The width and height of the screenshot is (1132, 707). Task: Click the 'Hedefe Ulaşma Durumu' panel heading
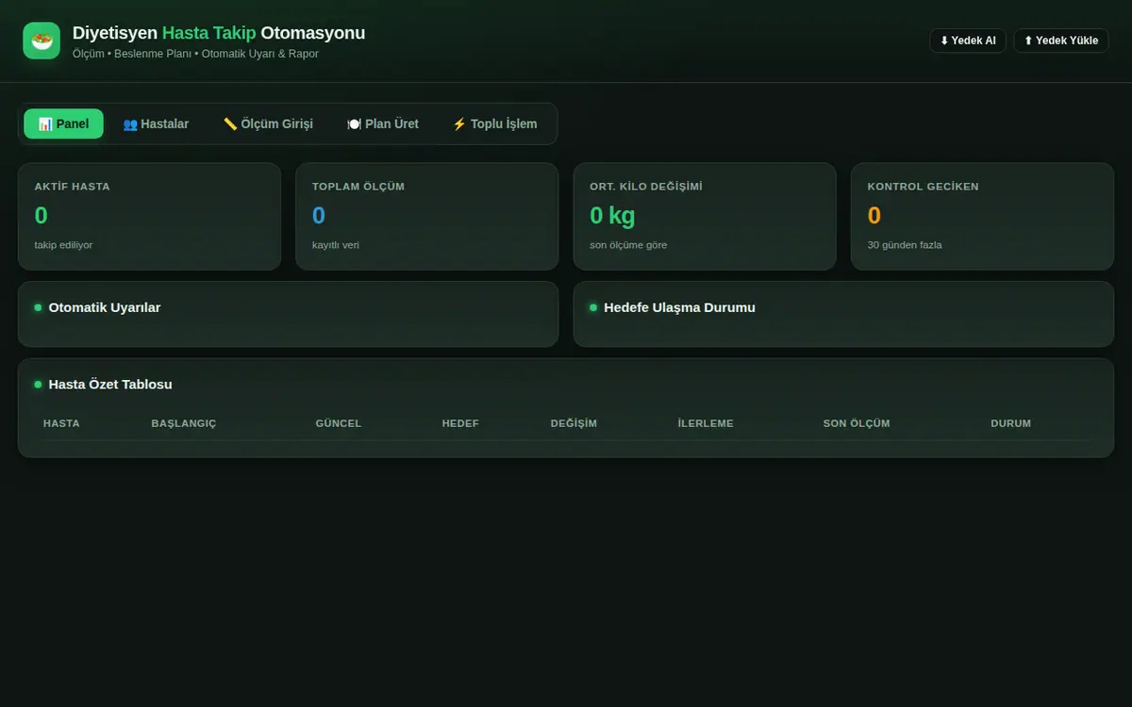(679, 307)
